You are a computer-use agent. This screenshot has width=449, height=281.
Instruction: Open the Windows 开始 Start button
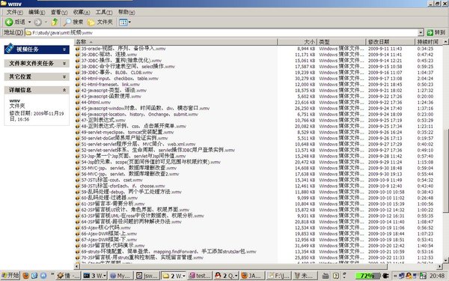(x=10, y=276)
